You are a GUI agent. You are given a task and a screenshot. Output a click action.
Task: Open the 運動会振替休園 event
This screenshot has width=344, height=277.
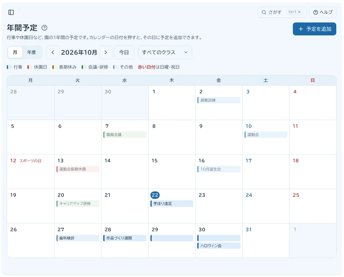(x=78, y=169)
